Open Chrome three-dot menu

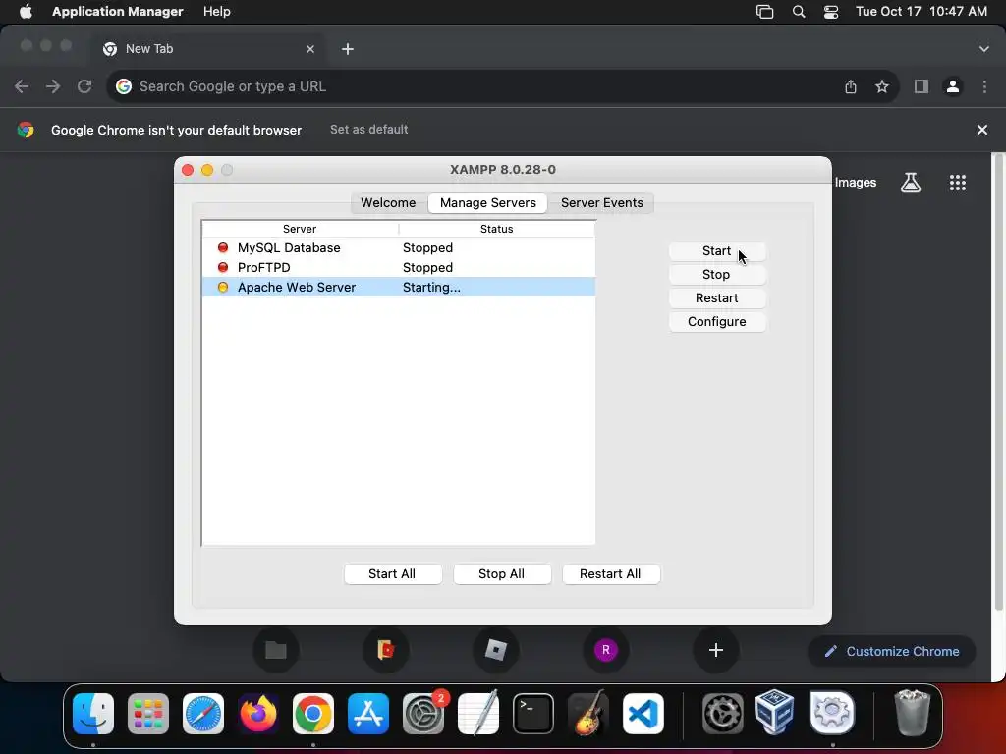pyautogui.click(x=984, y=86)
